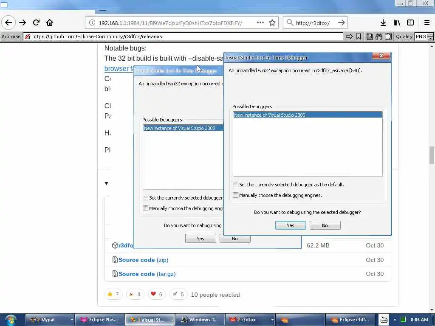The image size is (435, 326).
Task: Switch to Windows T... taskbar window
Action: coord(200,320)
